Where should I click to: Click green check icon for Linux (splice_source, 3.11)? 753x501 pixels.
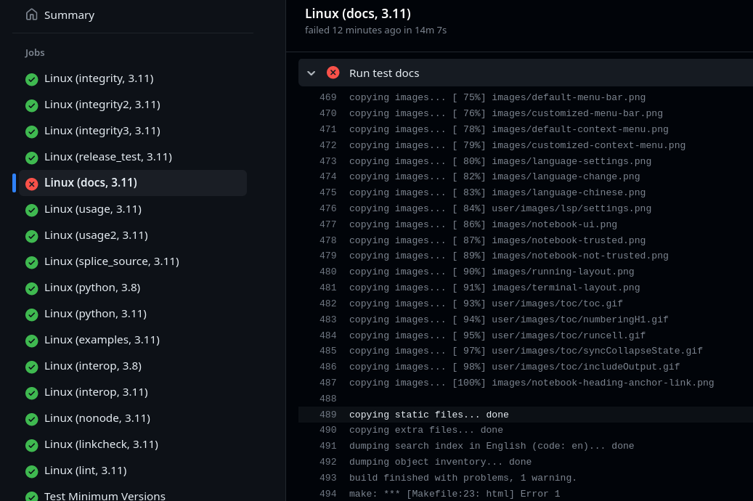coord(32,262)
